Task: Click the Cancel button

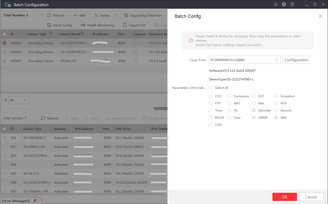Action: (x=311, y=197)
